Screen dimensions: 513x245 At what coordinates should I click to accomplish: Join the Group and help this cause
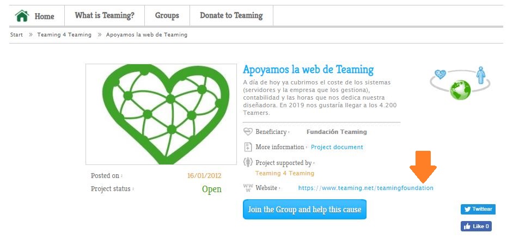(x=304, y=210)
